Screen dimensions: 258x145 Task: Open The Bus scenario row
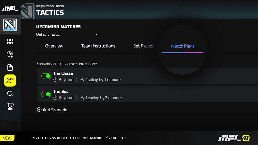(x=155, y=94)
